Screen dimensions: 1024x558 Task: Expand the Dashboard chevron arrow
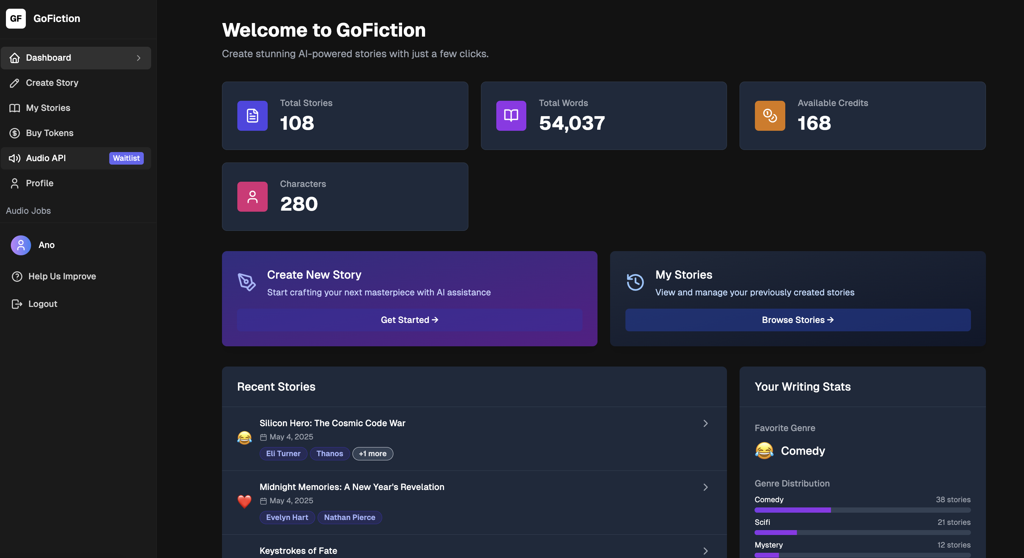[138, 58]
